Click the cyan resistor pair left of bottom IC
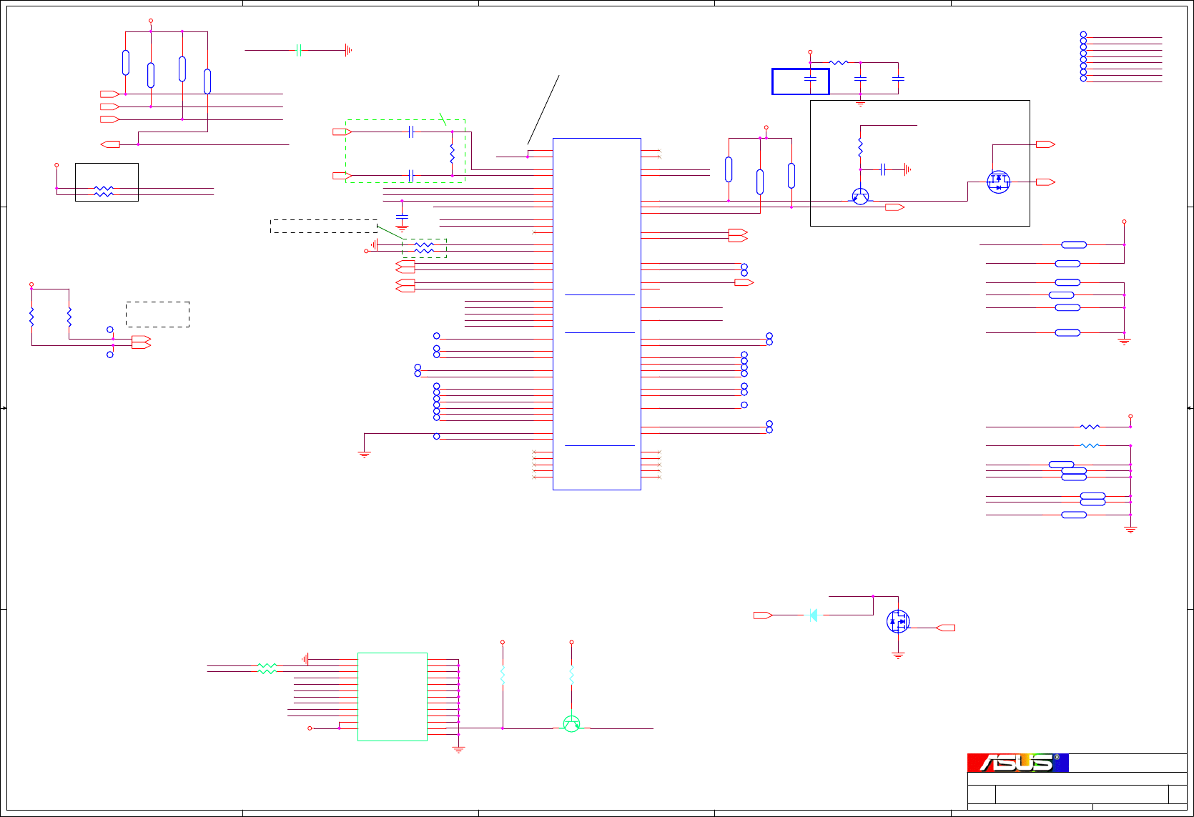 pos(267,668)
